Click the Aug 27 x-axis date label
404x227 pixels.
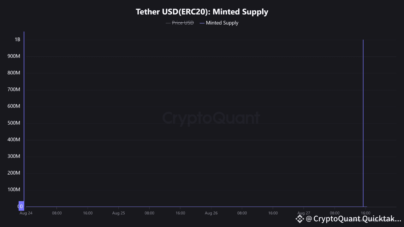[304, 213]
